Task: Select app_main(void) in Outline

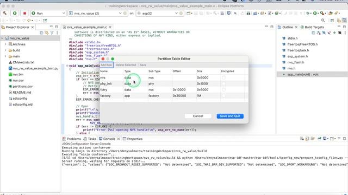Action: click(303, 74)
